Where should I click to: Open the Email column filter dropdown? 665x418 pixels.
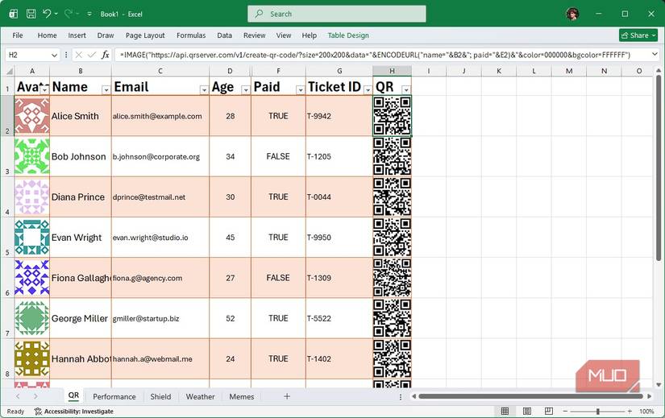(204, 89)
